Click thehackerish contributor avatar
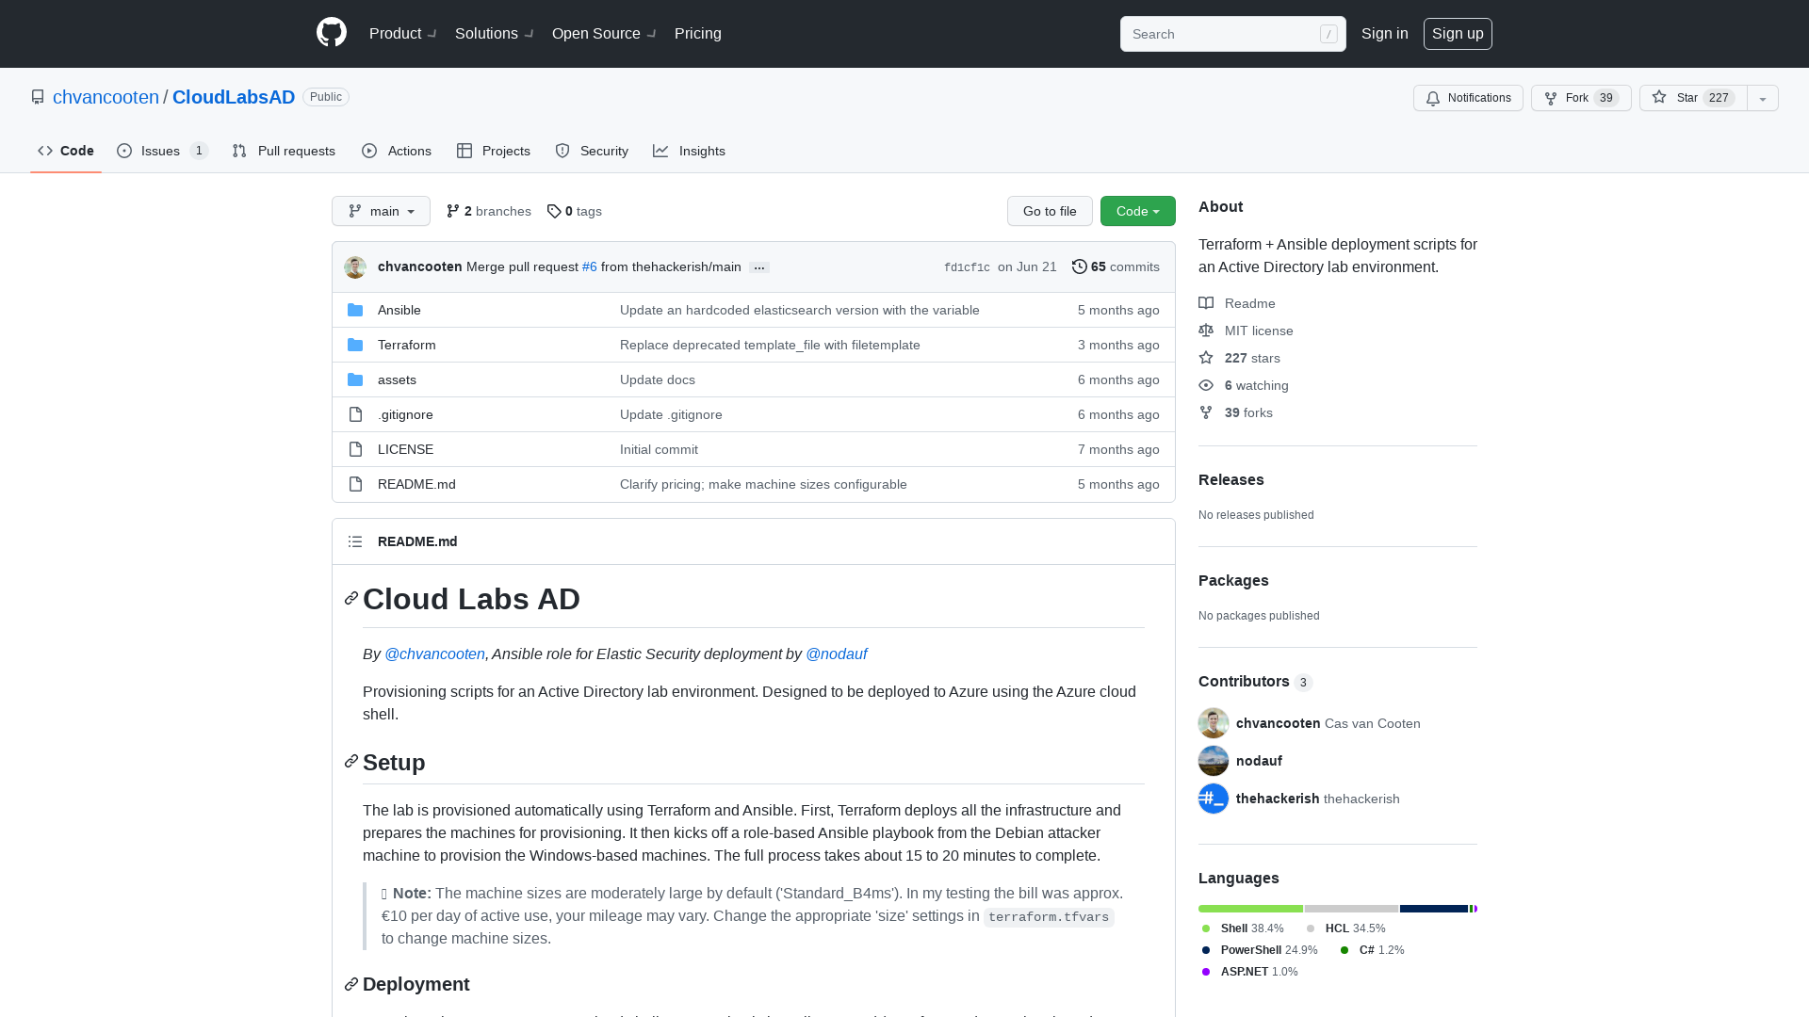 [x=1214, y=799]
